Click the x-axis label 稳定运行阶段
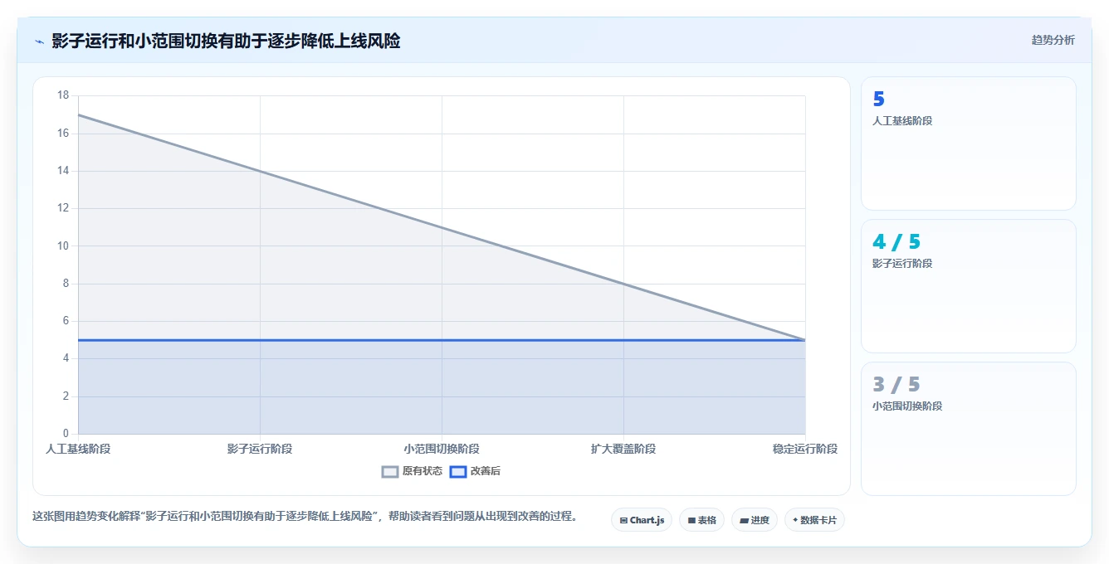Screen dimensions: 1109x564 pyautogui.click(x=805, y=449)
